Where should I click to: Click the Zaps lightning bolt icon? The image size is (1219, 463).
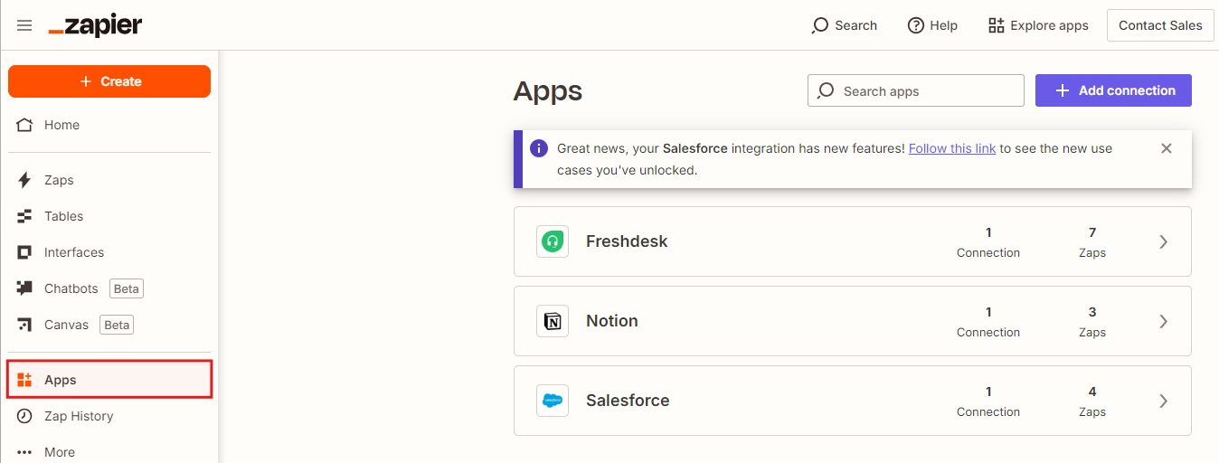pyautogui.click(x=24, y=180)
